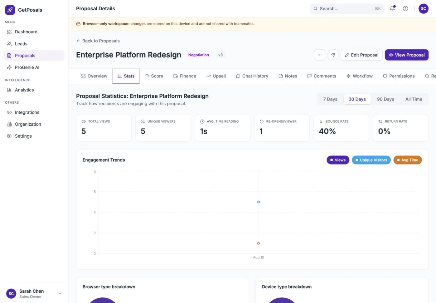Open the Upsell tab
The width and height of the screenshot is (436, 303).
(x=216, y=76)
